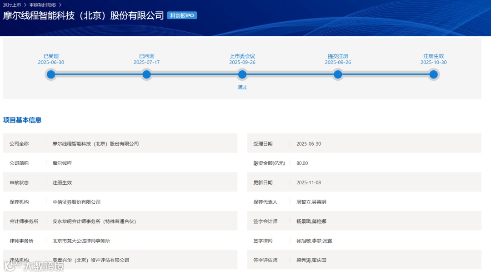Click the 受理日期 value 2025-06-30 in table

pos(308,144)
